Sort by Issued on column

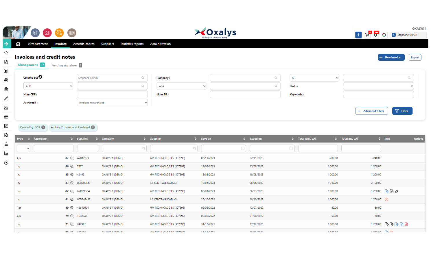click(293, 139)
